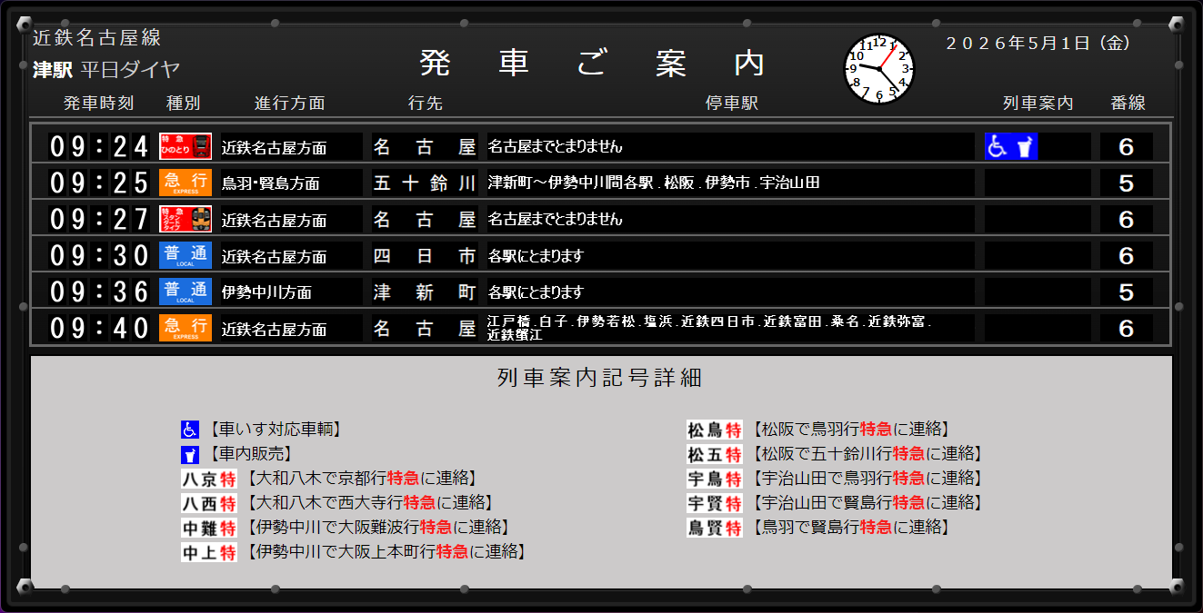The image size is (1203, 613).
Task: Click the 列車案内 column header
Action: pyautogui.click(x=1038, y=103)
